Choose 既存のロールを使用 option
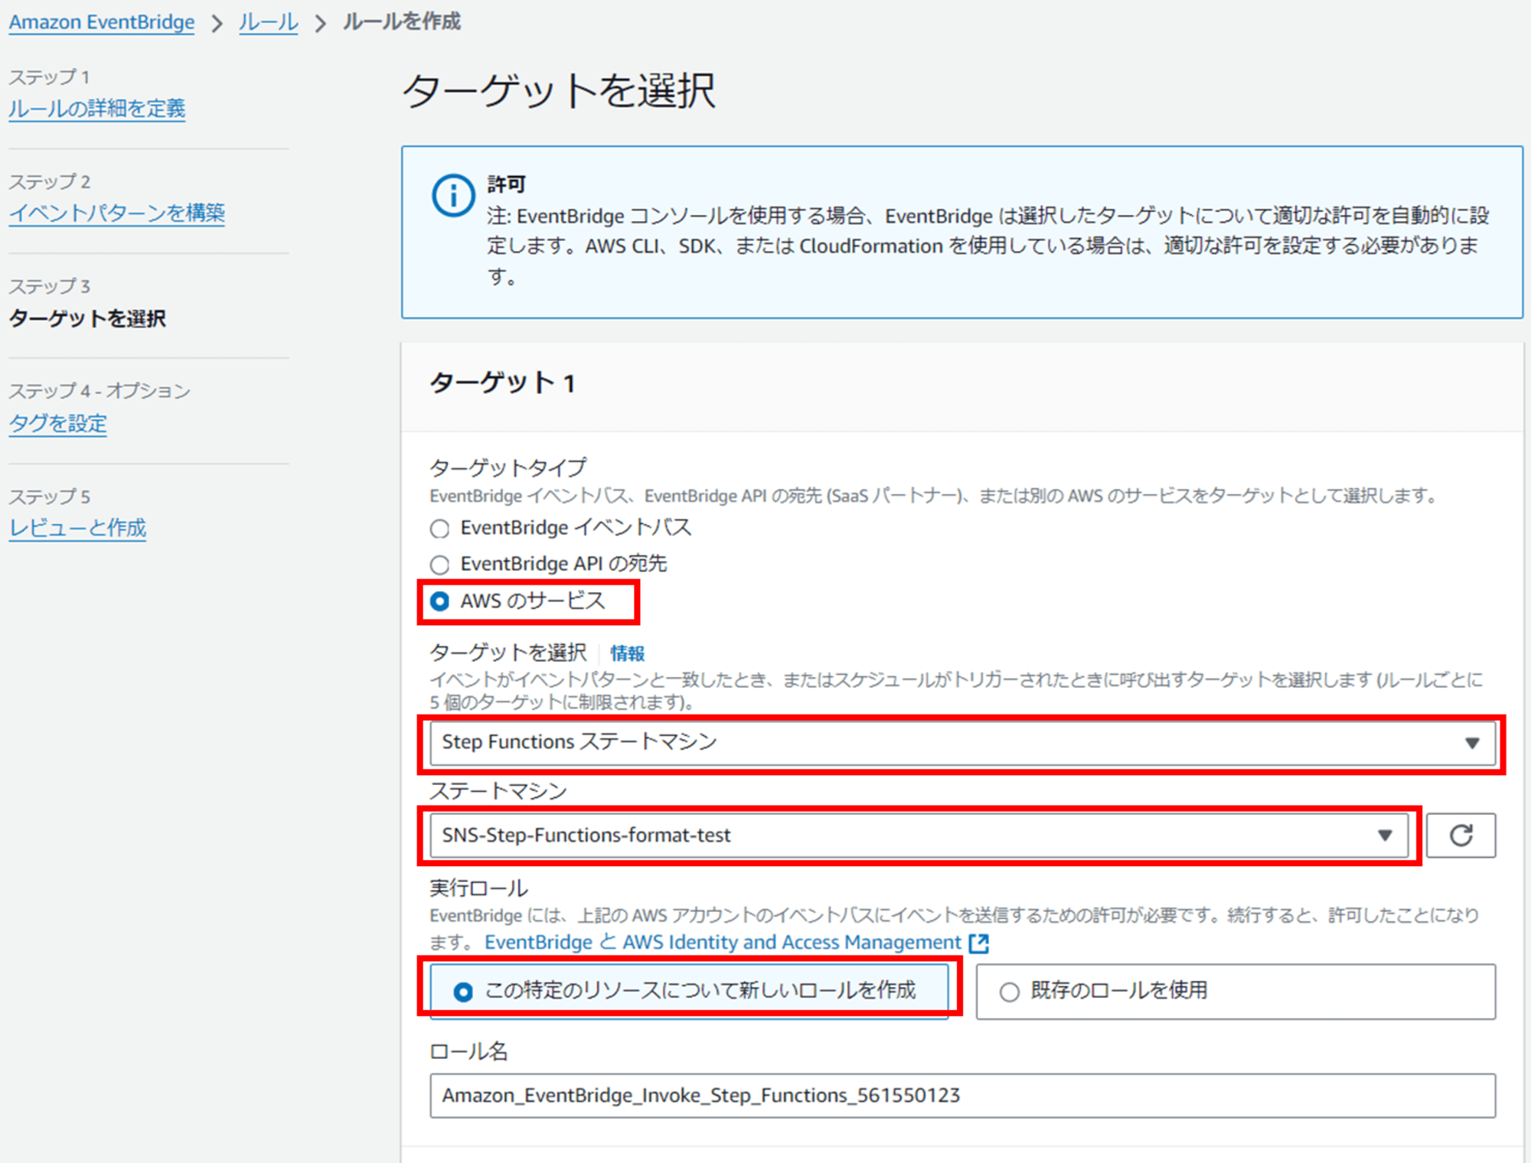Screen dimensions: 1531x1163 coord(1236,991)
